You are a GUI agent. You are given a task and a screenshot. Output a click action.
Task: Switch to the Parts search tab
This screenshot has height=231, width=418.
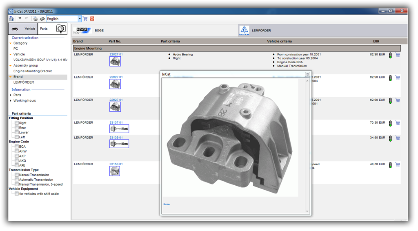[x=52, y=29]
